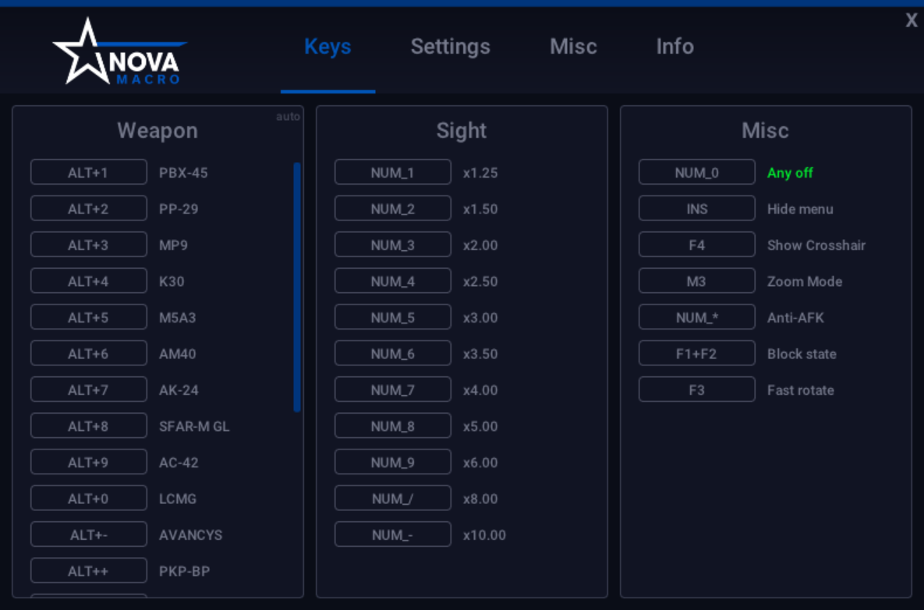Close the window with the X
This screenshot has height=610, width=924.
tap(911, 20)
